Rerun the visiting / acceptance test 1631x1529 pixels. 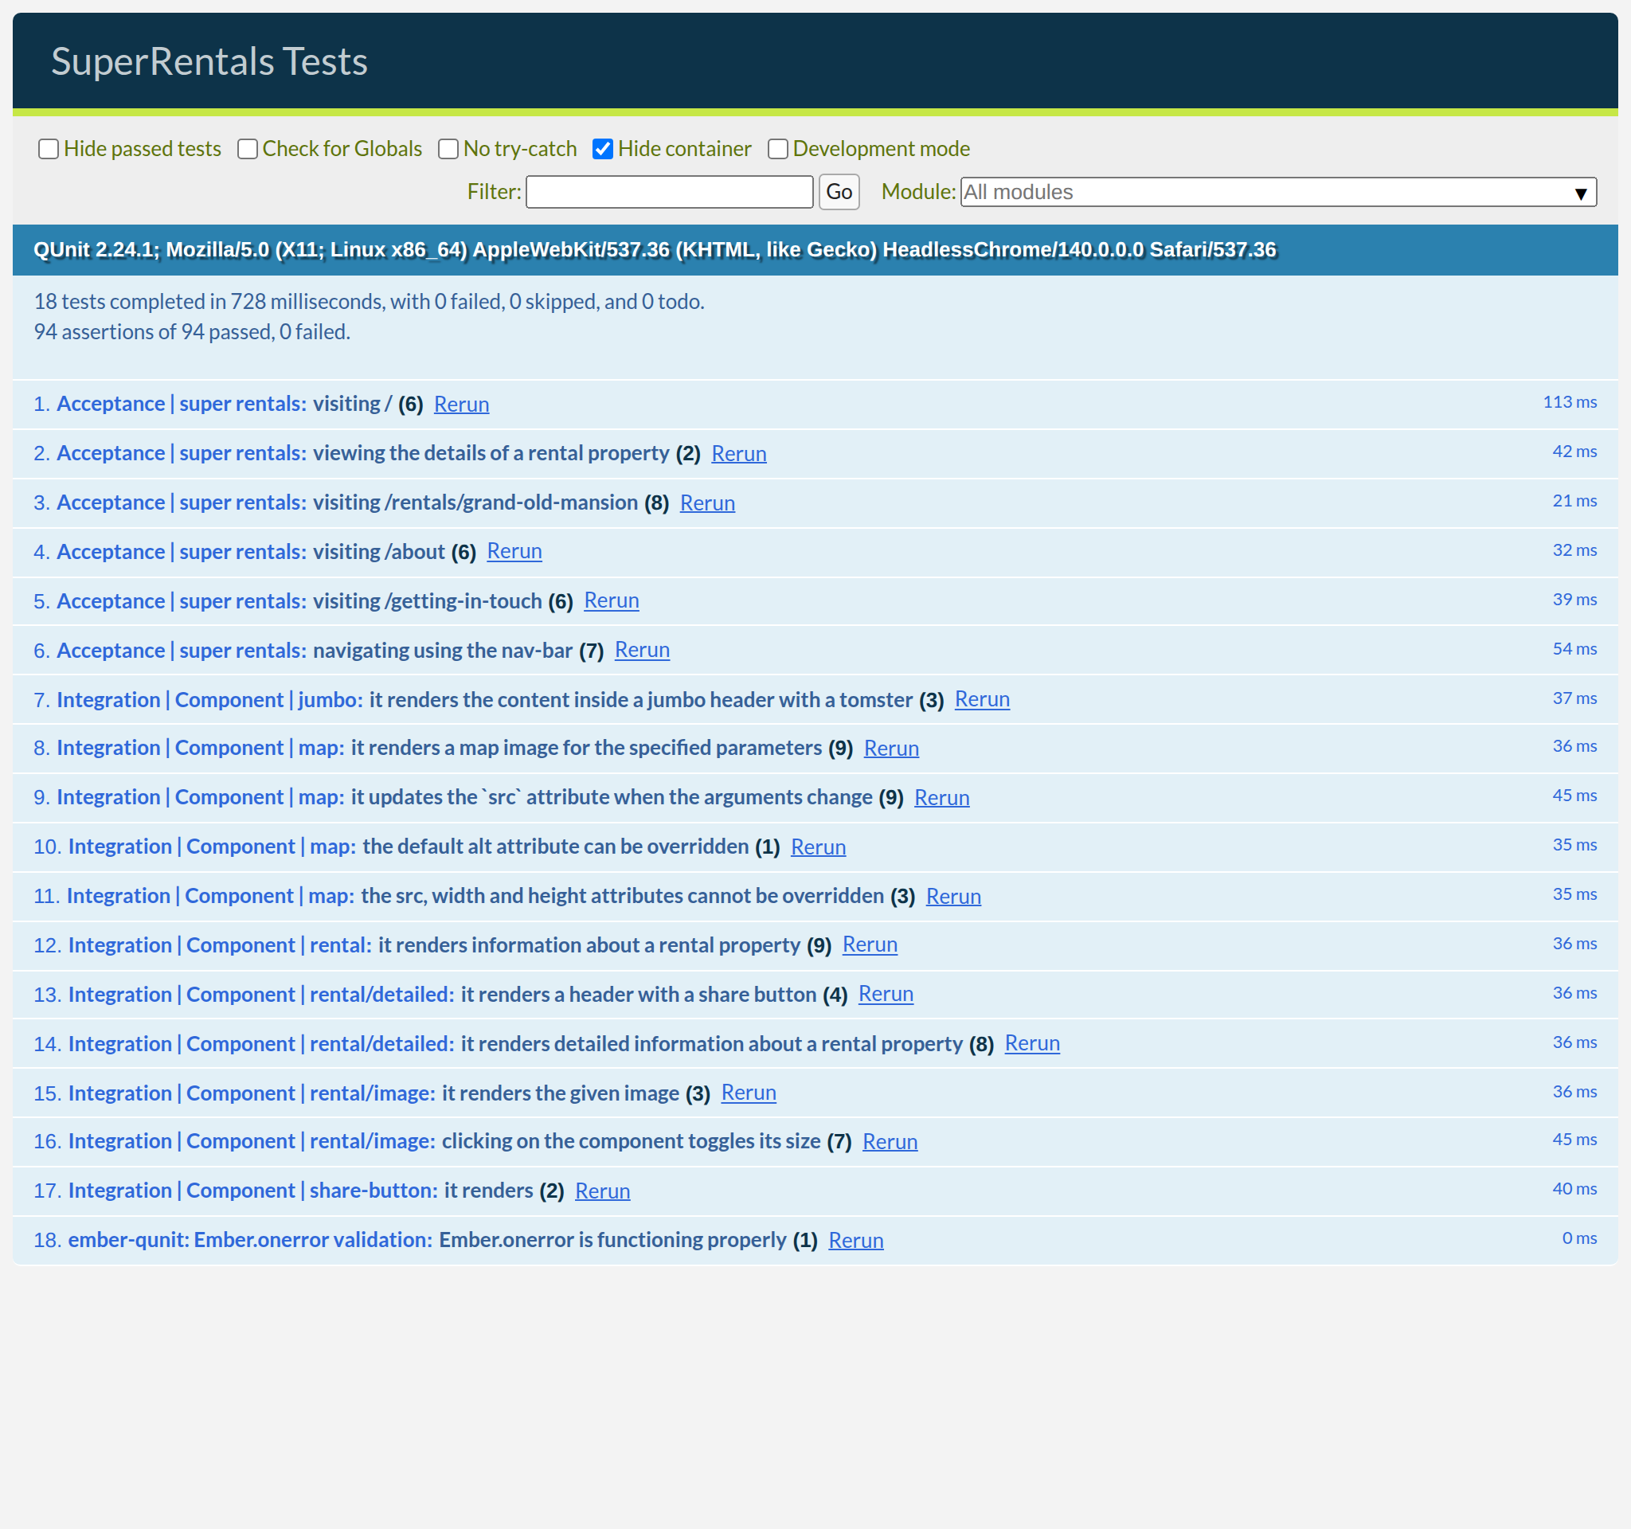(x=461, y=405)
